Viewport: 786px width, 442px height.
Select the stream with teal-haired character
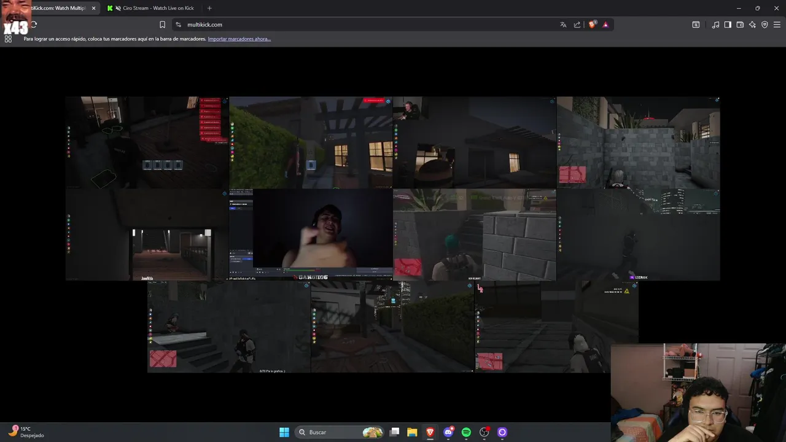tap(475, 235)
